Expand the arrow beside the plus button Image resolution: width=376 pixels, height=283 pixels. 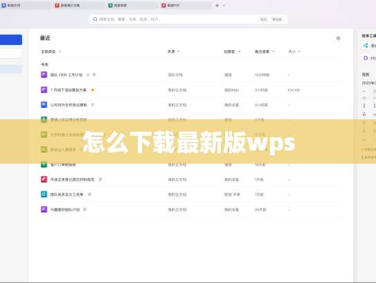224,6
